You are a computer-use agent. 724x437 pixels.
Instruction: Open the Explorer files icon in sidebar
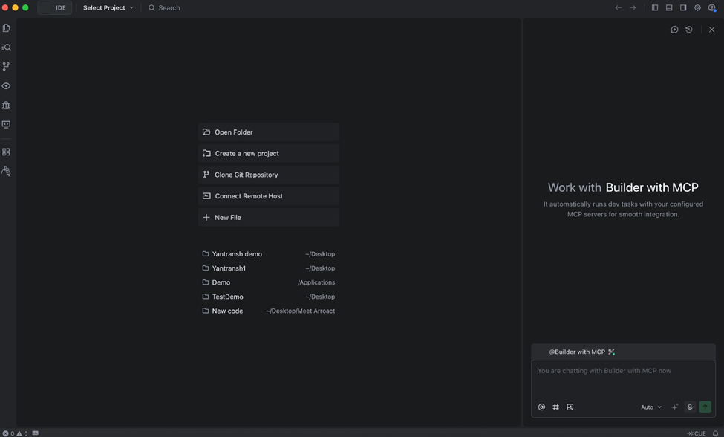pyautogui.click(x=7, y=28)
